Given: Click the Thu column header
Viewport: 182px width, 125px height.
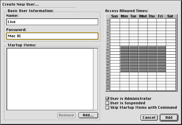Looking at the screenshot, I should click(151, 16).
